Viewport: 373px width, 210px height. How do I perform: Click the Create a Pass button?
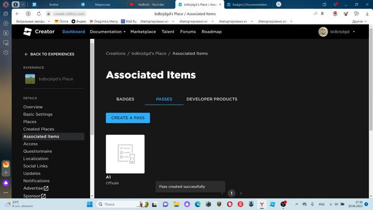(x=128, y=118)
